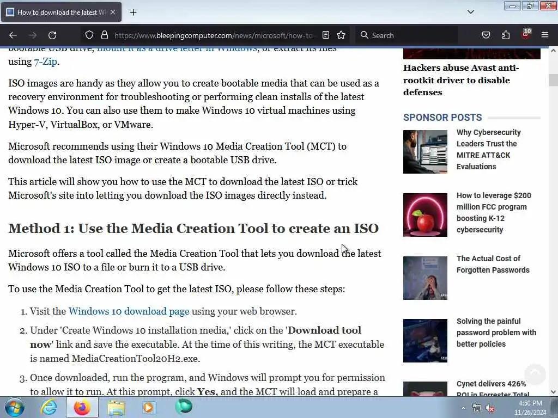558x418 pixels.
Task: Click the red apple FCC post thumbnail
Action: pyautogui.click(x=425, y=215)
